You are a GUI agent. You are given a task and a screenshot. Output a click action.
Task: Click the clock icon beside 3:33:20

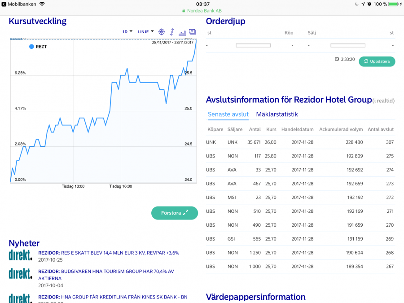tap(337, 59)
